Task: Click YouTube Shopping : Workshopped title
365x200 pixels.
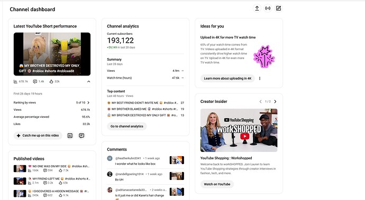Action: pyautogui.click(x=226, y=158)
